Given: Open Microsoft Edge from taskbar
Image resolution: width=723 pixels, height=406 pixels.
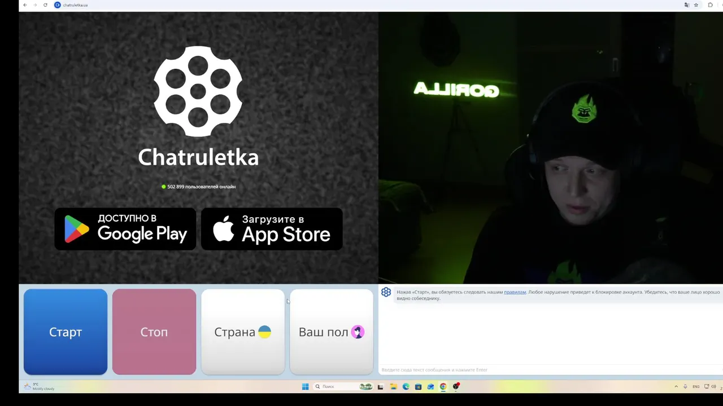Looking at the screenshot, I should 406,386.
